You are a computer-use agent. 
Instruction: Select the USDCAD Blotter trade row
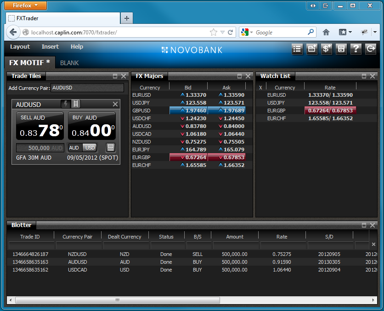(192, 270)
